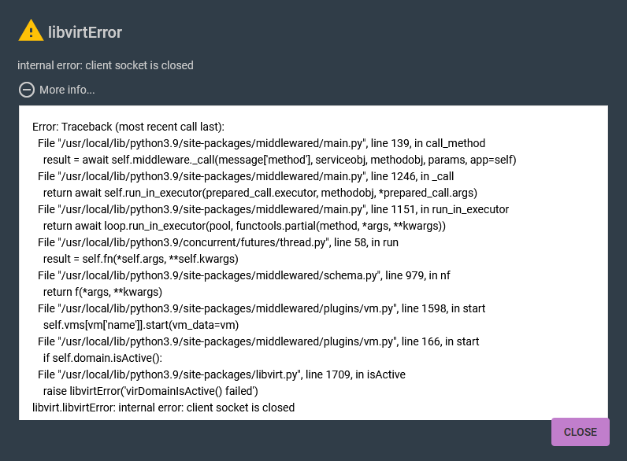
Task: Click the yellow warning triangle icon
Action: pyautogui.click(x=31, y=31)
